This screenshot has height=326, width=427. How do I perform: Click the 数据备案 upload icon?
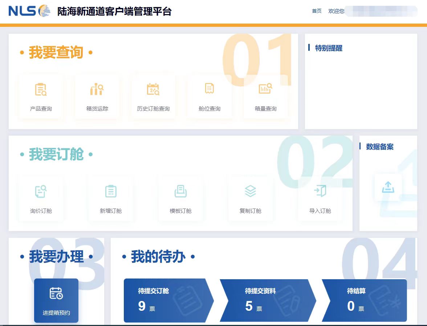click(x=388, y=187)
